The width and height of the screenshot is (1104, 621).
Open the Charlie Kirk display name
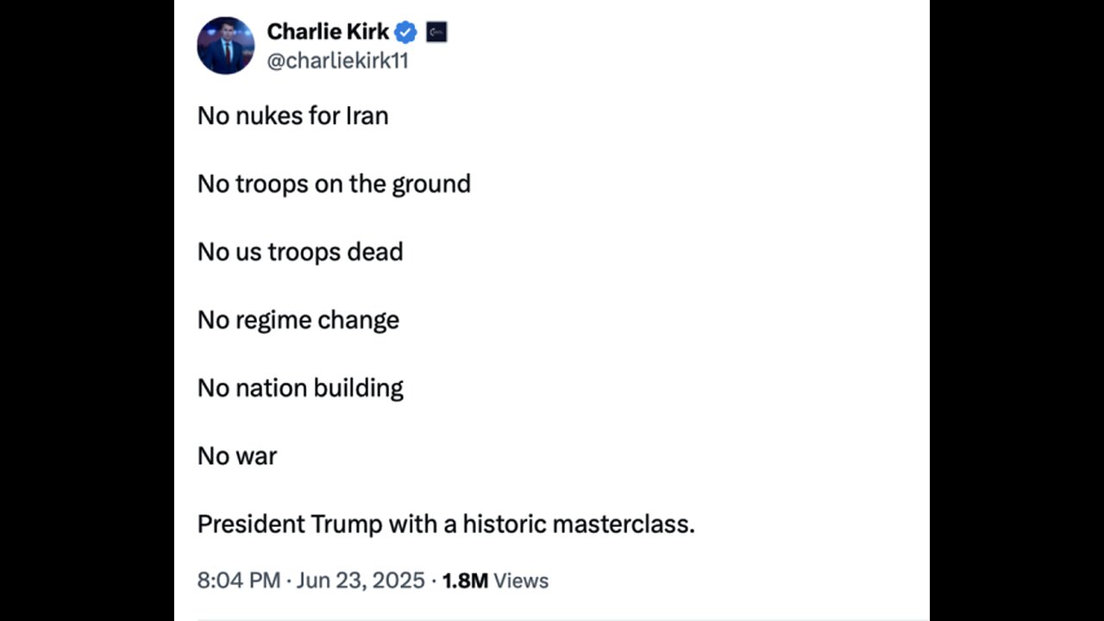(x=328, y=32)
